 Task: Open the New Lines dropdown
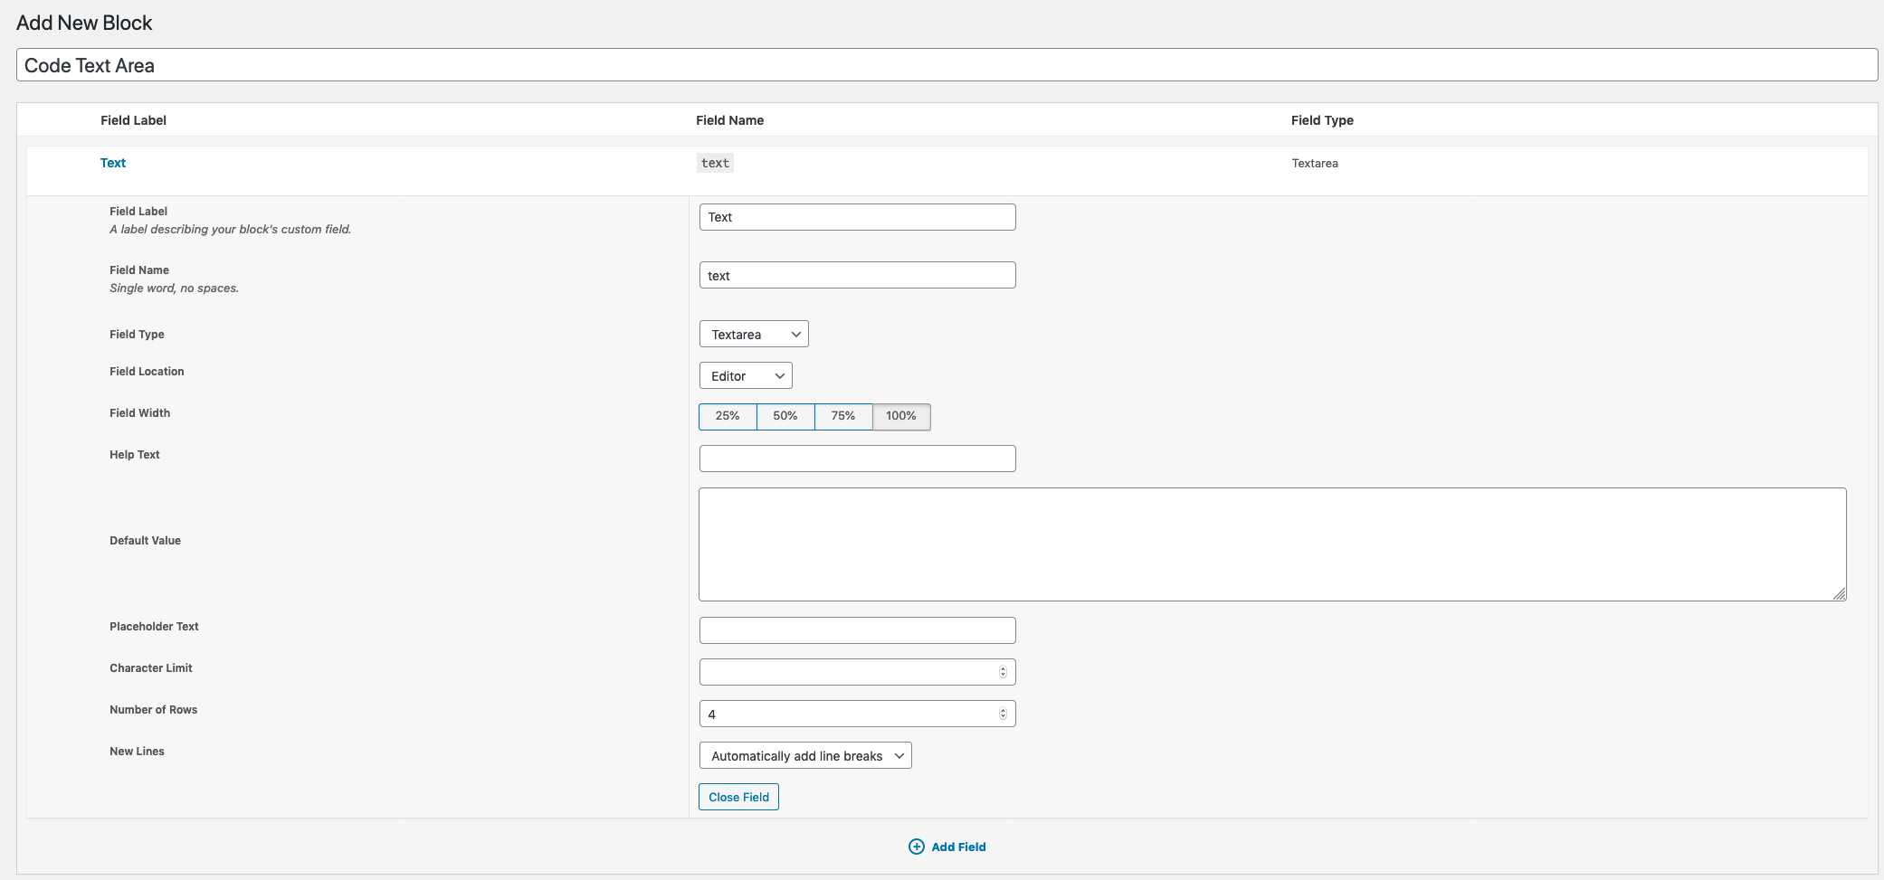[x=804, y=755]
